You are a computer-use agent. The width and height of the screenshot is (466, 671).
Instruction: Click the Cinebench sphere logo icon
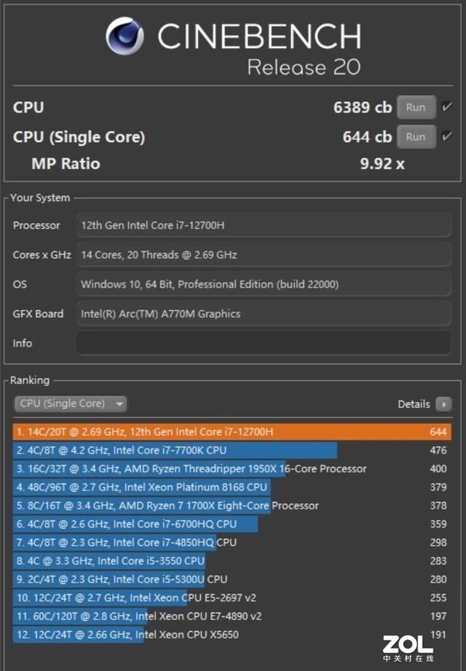point(125,36)
